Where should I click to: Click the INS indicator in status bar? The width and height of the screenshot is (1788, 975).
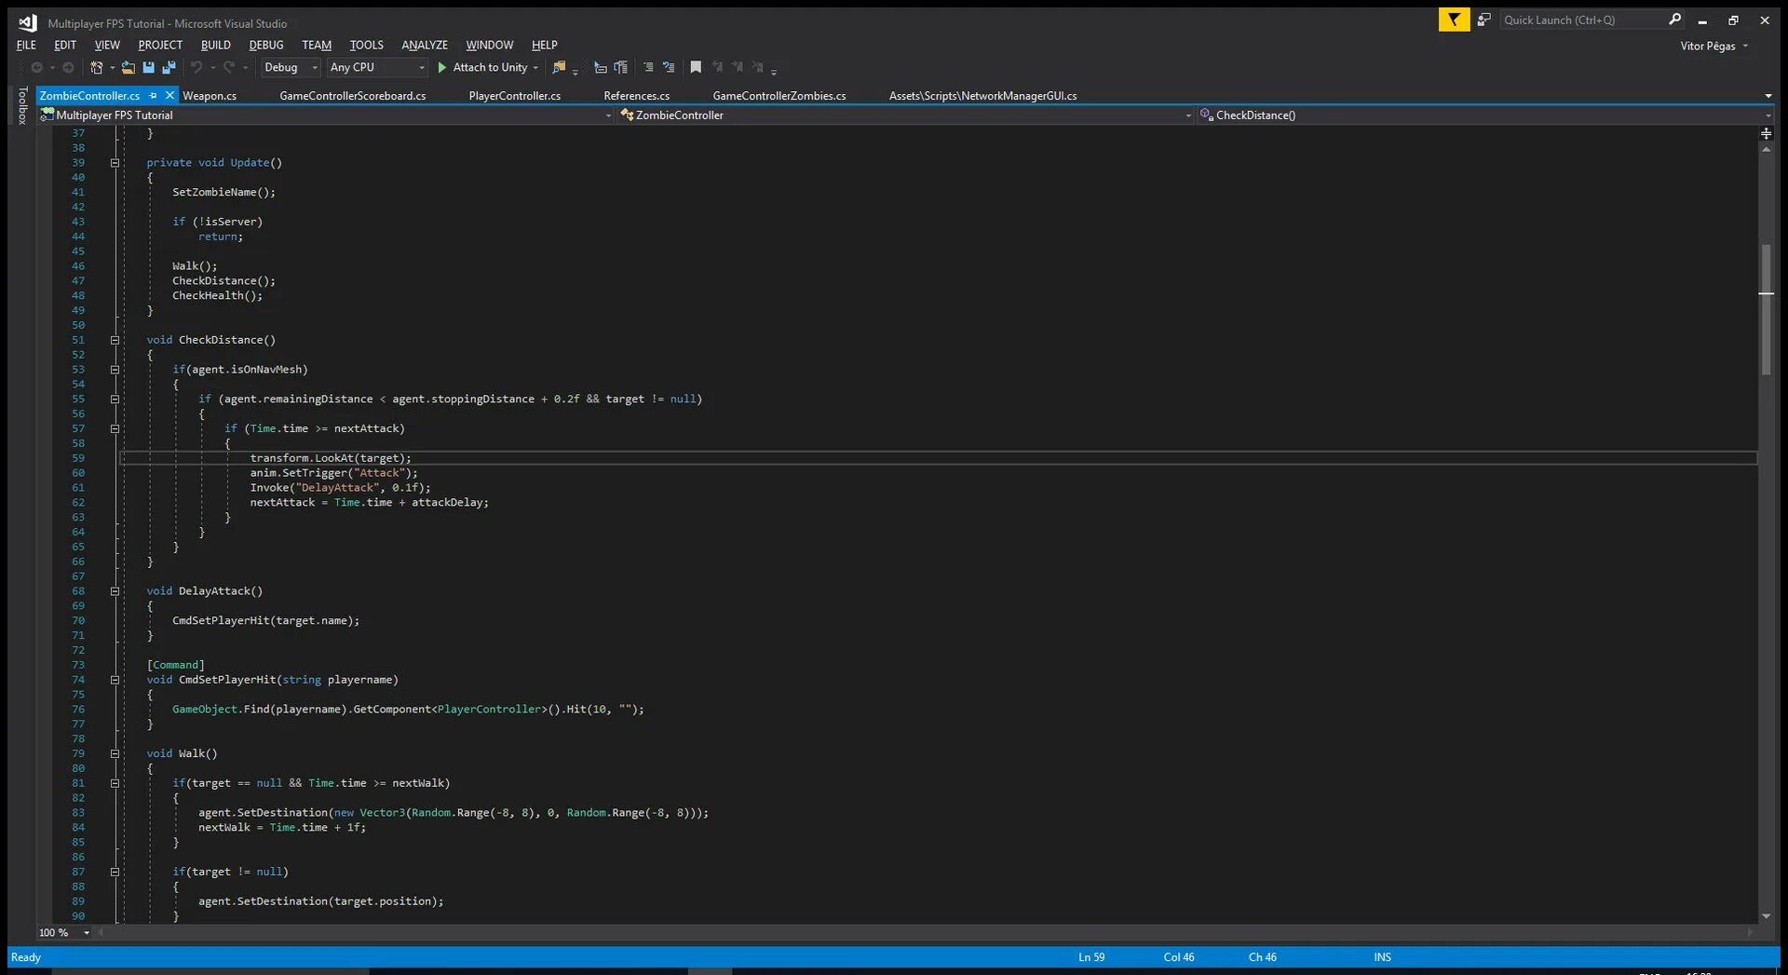click(x=1383, y=957)
